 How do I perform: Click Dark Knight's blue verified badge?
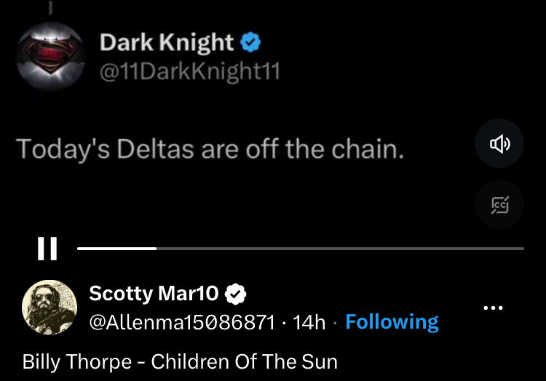250,44
